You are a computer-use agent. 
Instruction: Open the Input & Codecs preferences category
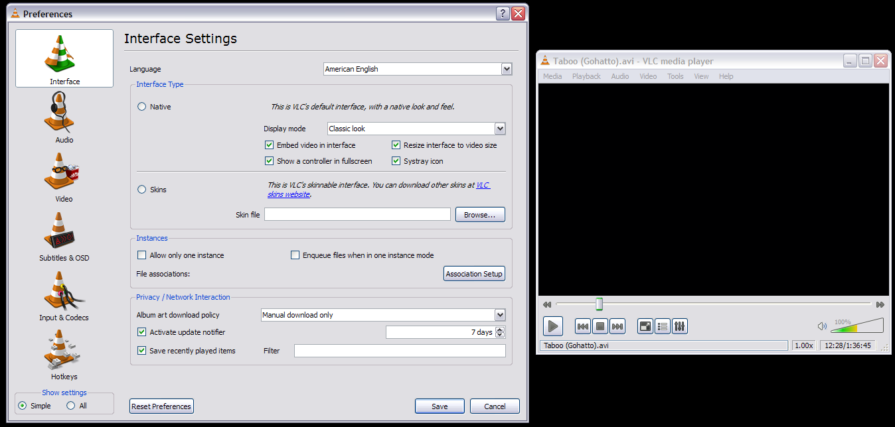tap(64, 296)
